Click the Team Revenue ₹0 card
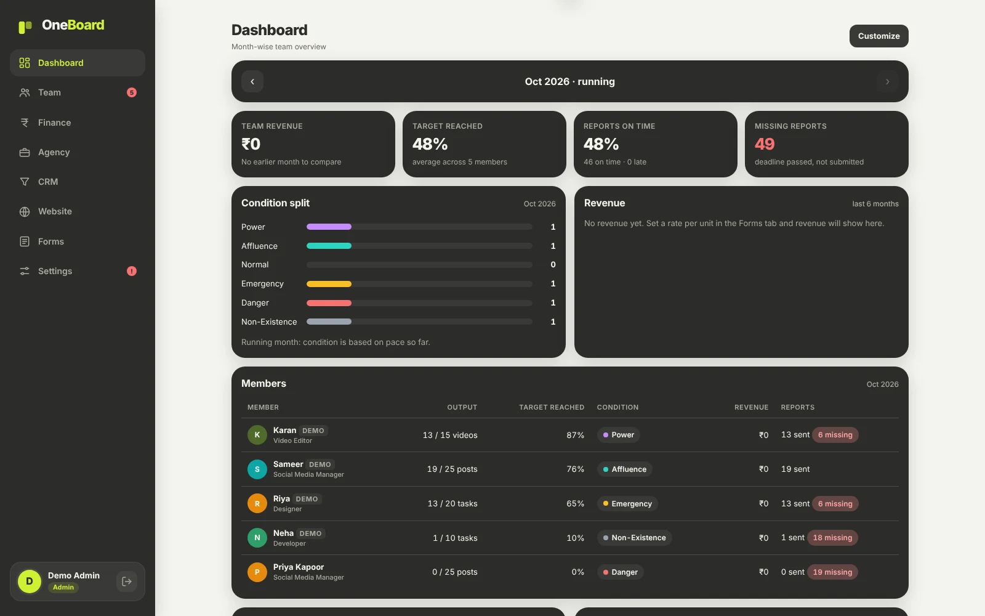Viewport: 985px width, 616px height. point(313,144)
